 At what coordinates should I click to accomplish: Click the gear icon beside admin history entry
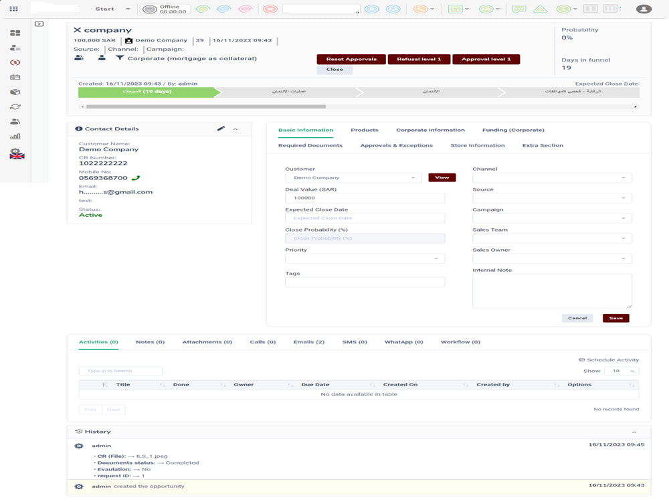pyautogui.click(x=79, y=446)
